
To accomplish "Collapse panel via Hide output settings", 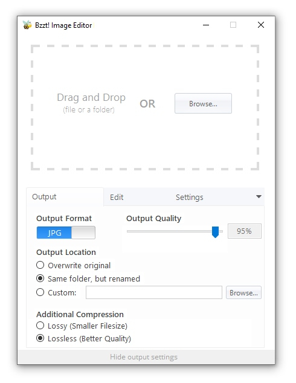I will click(x=144, y=357).
